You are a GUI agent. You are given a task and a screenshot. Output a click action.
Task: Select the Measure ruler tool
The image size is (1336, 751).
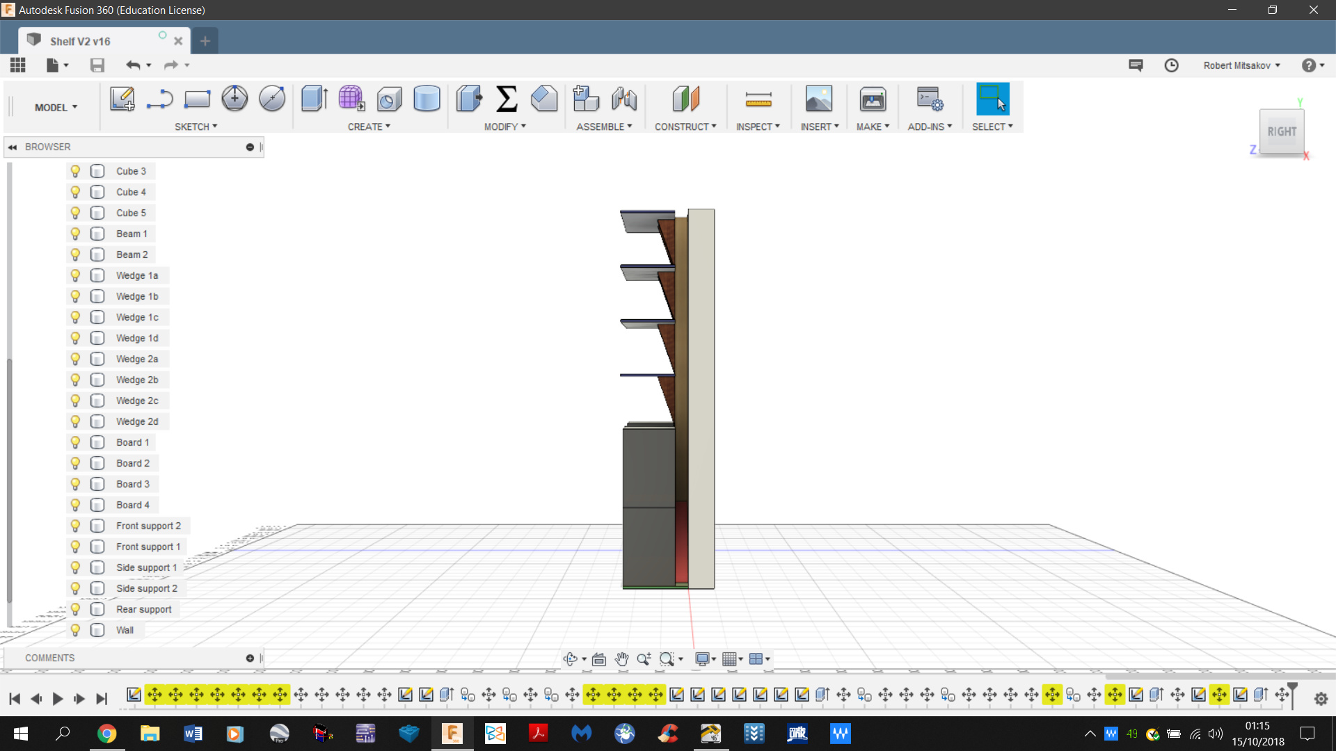758,99
